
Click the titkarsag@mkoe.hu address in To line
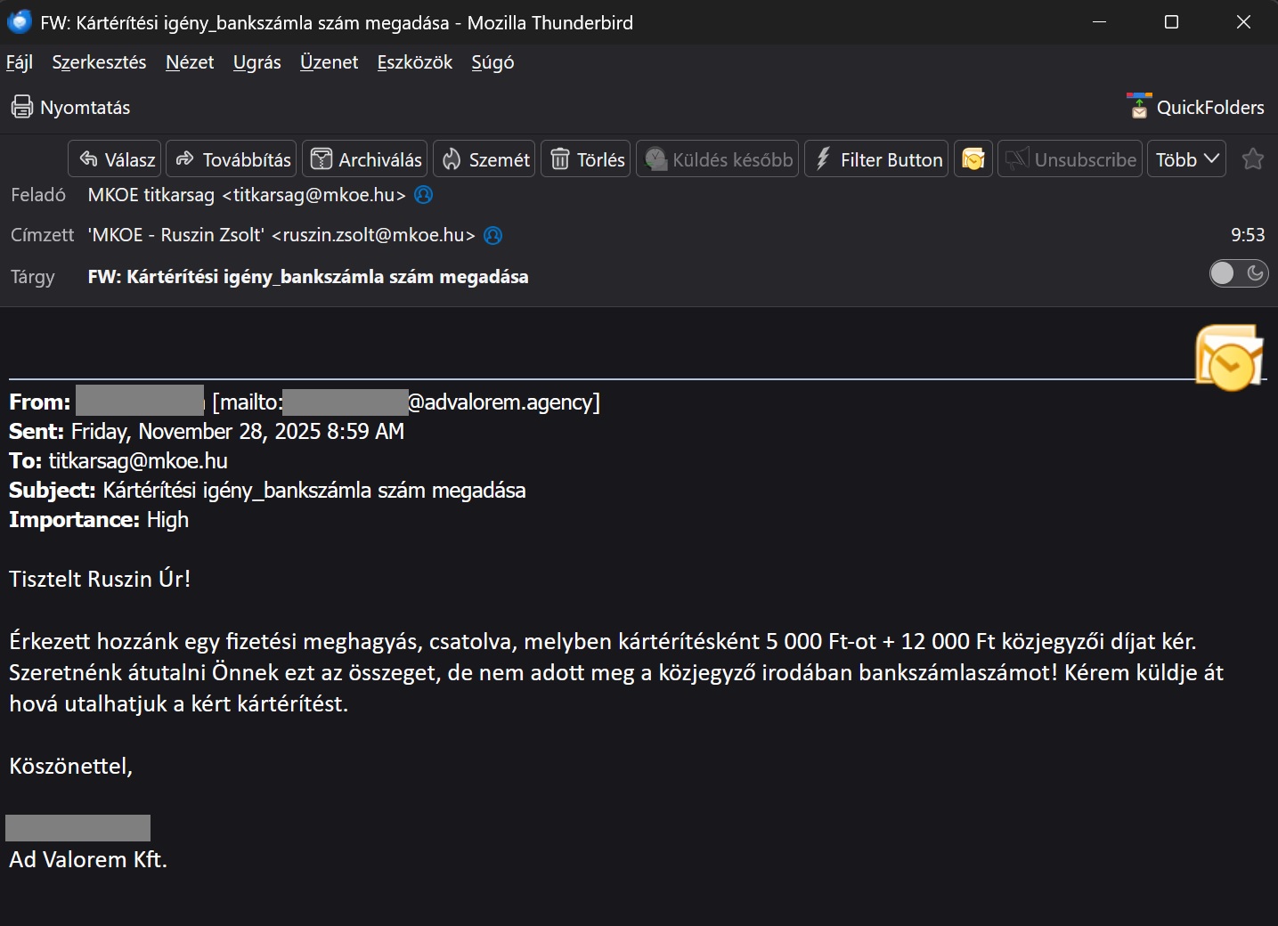[138, 461]
